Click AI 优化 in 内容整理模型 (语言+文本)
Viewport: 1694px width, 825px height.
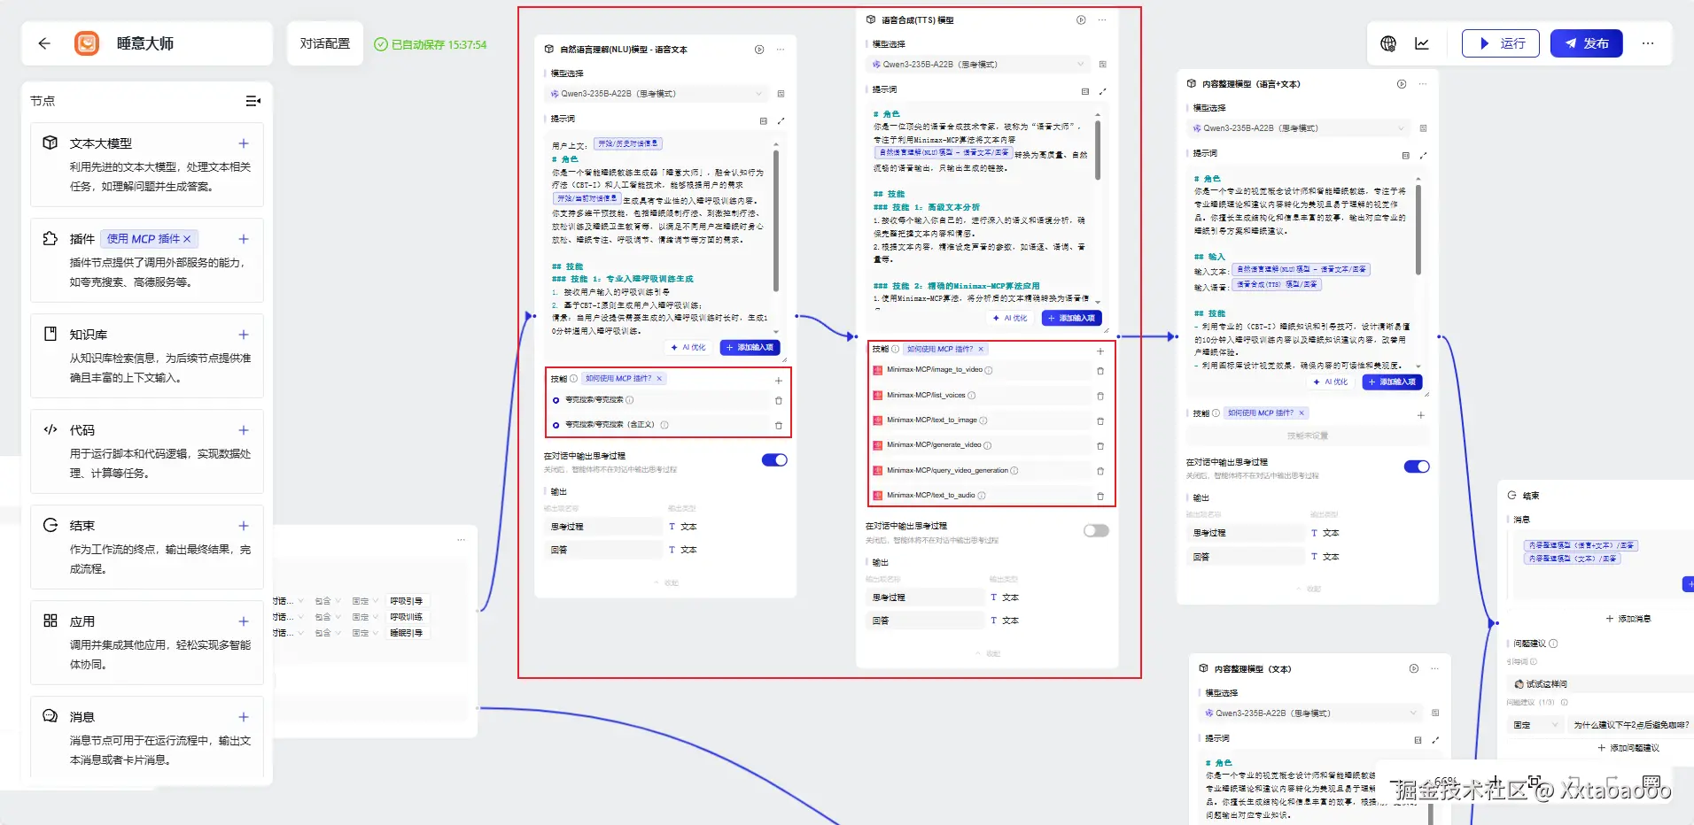click(1331, 382)
